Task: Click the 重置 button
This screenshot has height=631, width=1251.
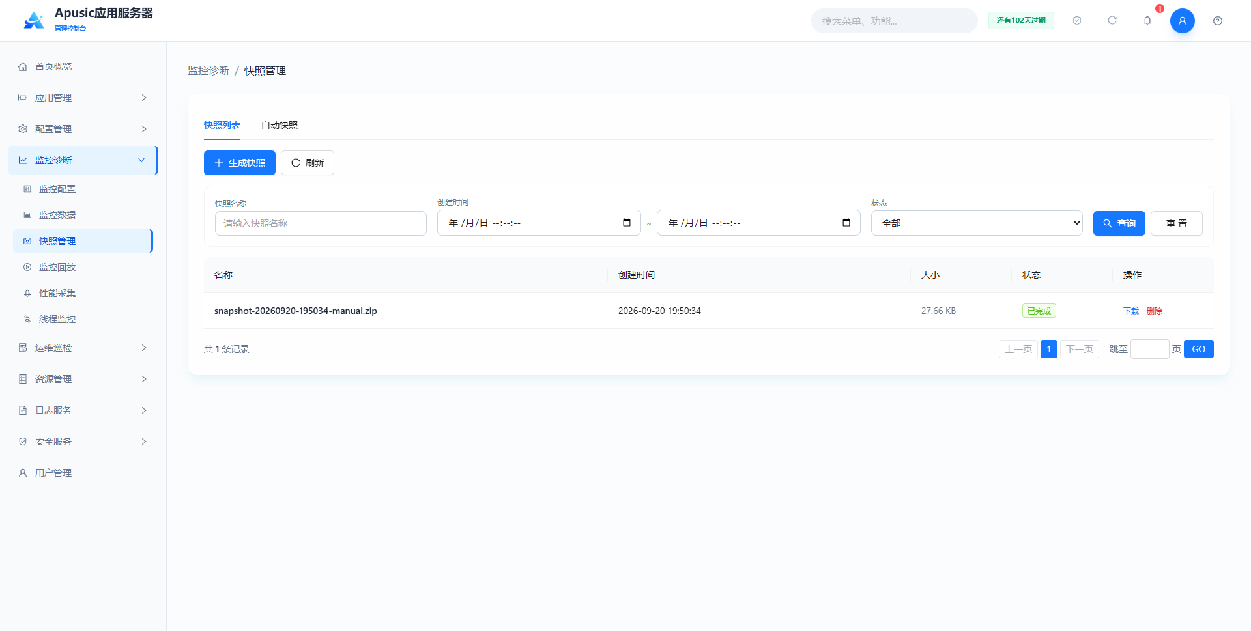Action: pos(1177,223)
